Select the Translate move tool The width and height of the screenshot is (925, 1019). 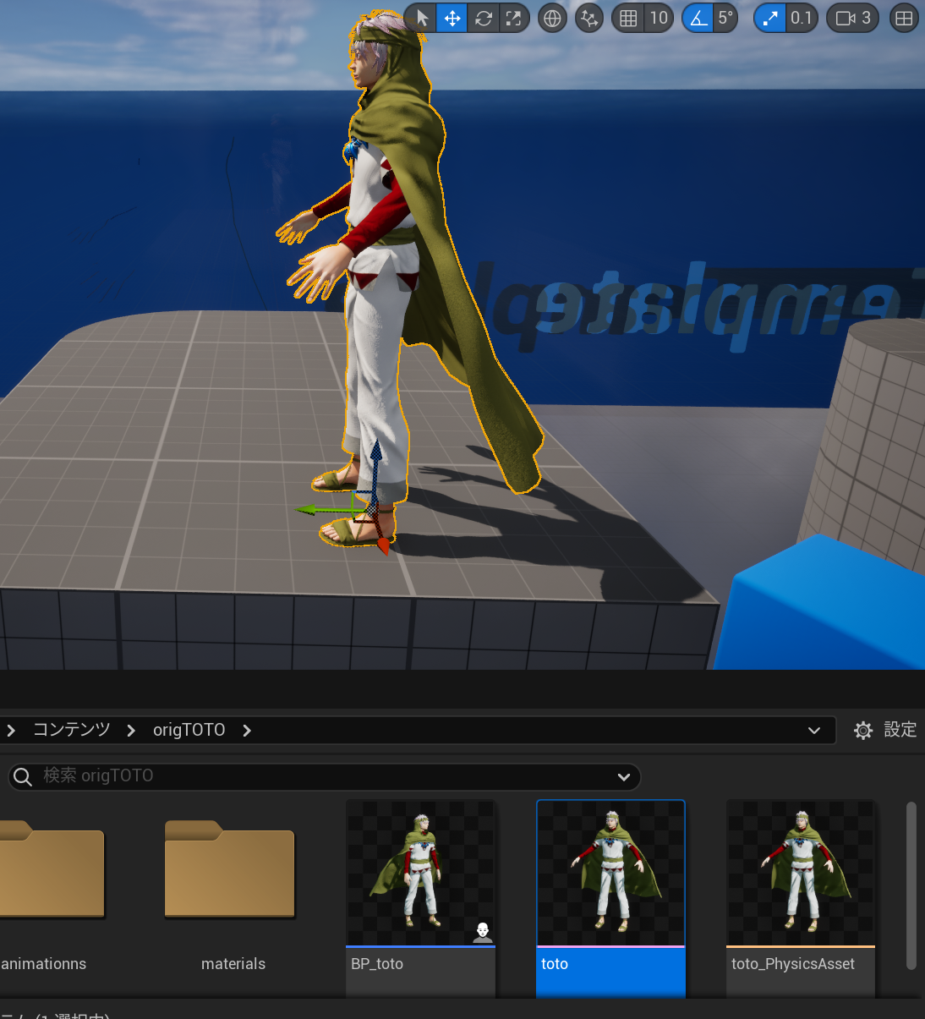click(x=452, y=18)
